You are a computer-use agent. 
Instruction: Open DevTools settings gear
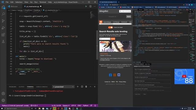tap(190, 9)
